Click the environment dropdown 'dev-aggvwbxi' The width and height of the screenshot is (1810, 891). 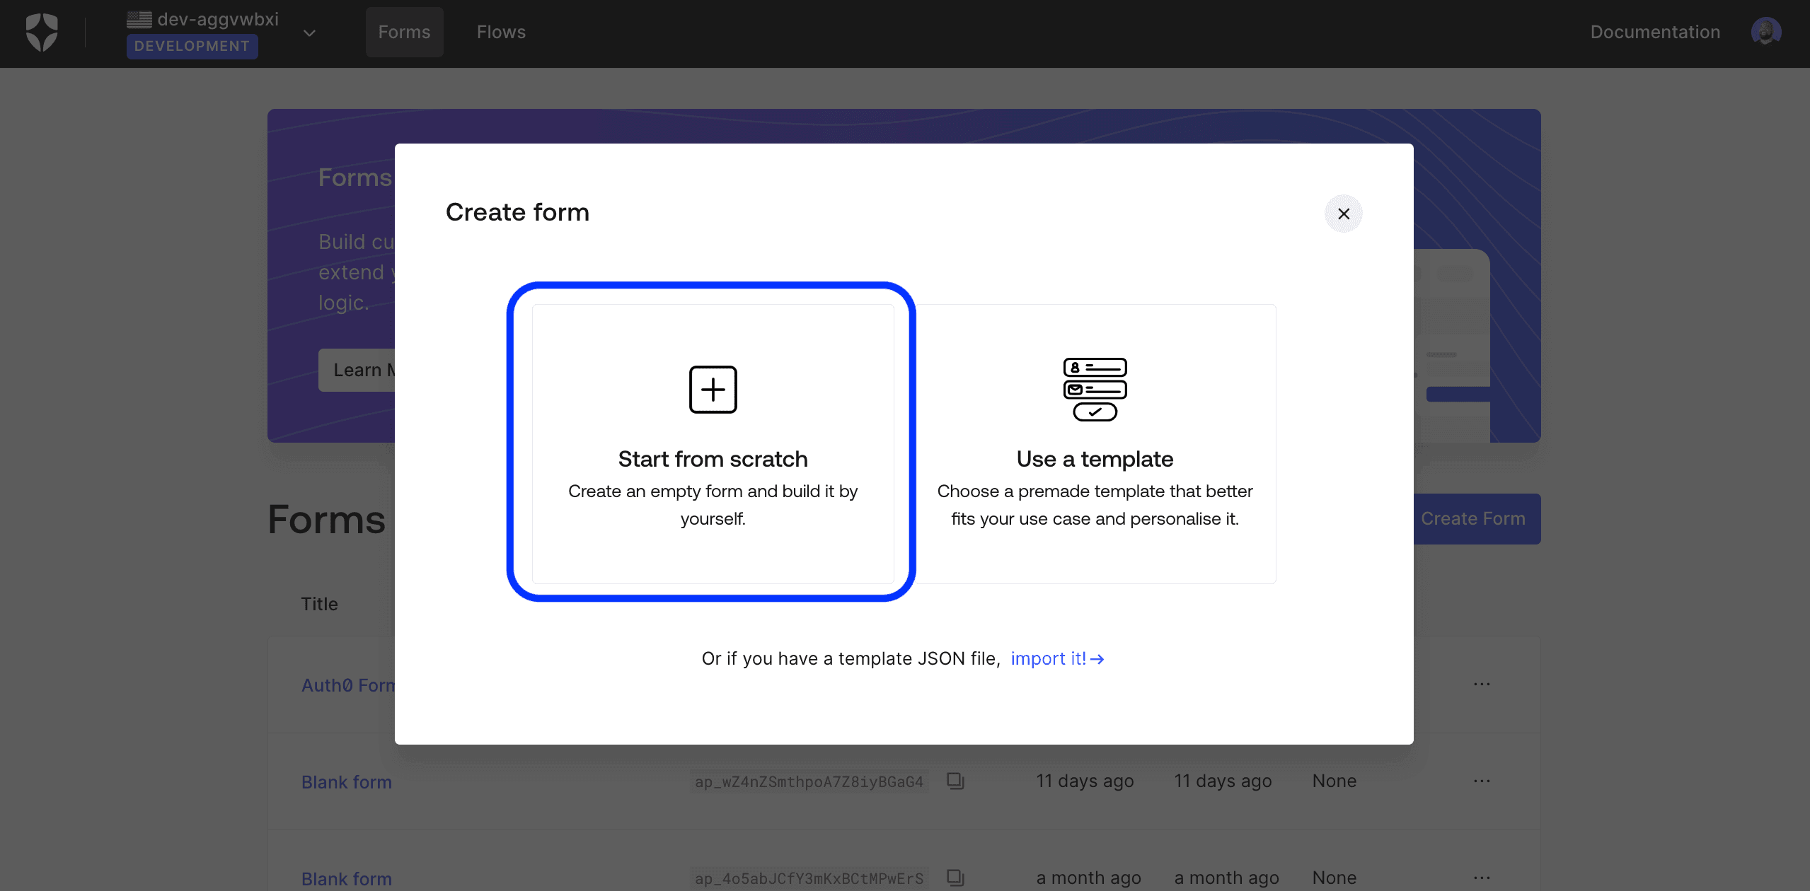[x=219, y=31]
